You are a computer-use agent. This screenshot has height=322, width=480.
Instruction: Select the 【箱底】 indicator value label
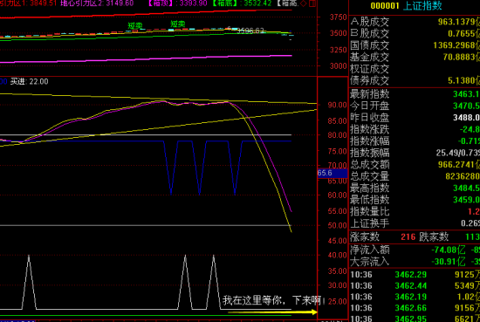[242, 3]
